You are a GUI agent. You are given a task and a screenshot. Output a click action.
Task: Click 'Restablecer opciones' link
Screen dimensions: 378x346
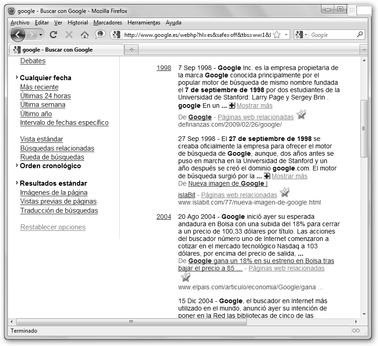click(53, 227)
